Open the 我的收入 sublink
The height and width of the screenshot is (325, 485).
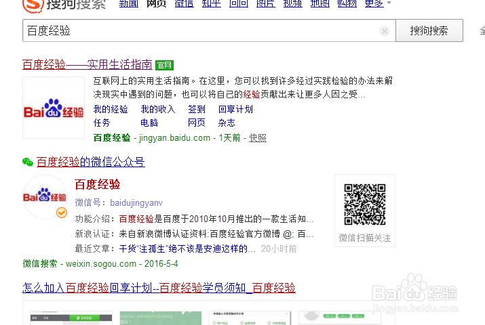[158, 109]
